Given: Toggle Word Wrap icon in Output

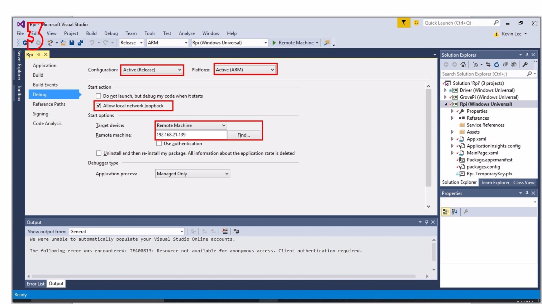Looking at the screenshot, I should click(236, 231).
